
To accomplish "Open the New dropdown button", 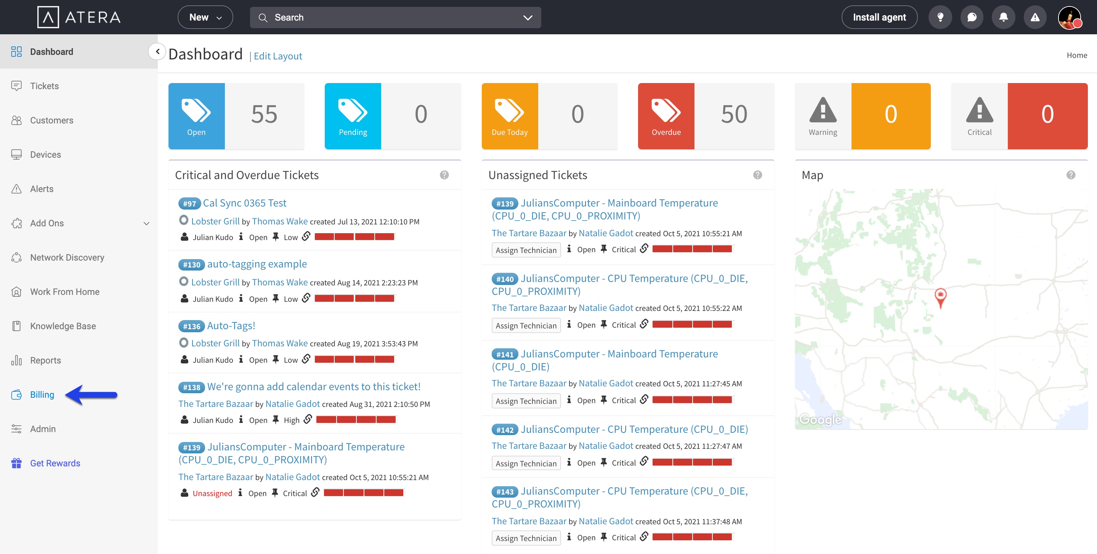I will point(205,18).
